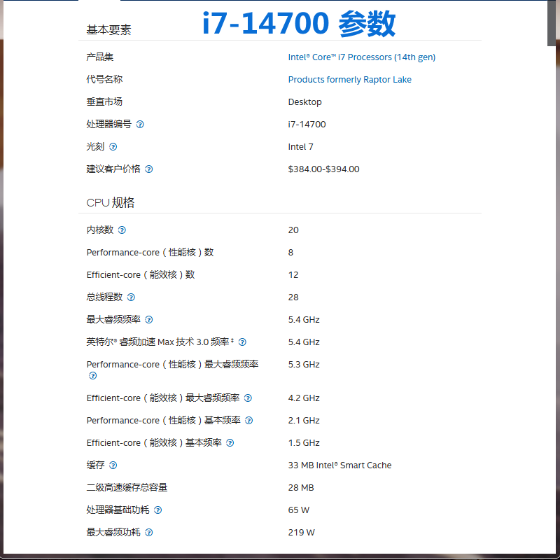Image resolution: width=560 pixels, height=560 pixels.
Task: Select the 20 core count value
Action: [293, 230]
